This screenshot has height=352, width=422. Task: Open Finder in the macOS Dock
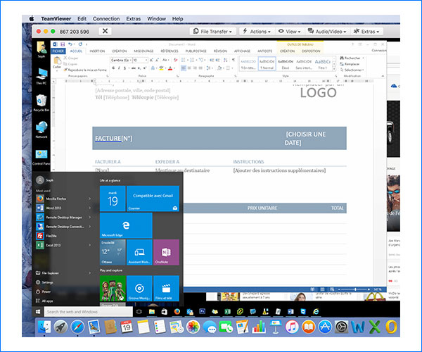(44, 327)
